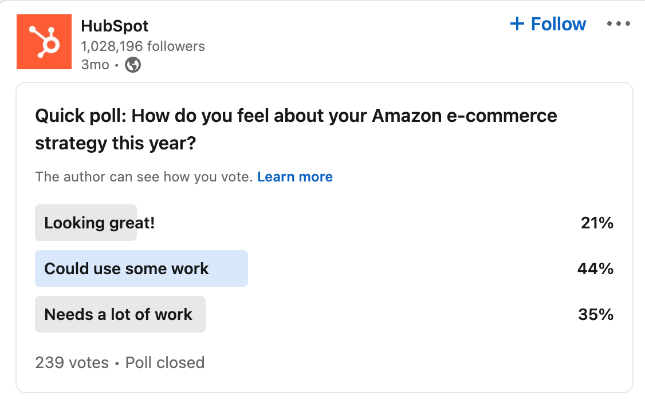Select the "Could use some work" option
This screenshot has height=399, width=645.
pyautogui.click(x=127, y=268)
